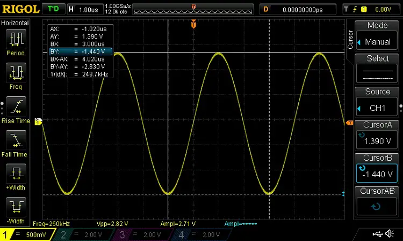This screenshot has height=241, width=403.
Task: Toggle the speaker sound icon
Action: tap(390, 234)
